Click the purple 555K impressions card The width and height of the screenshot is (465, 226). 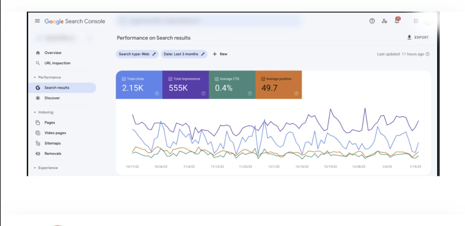point(185,85)
